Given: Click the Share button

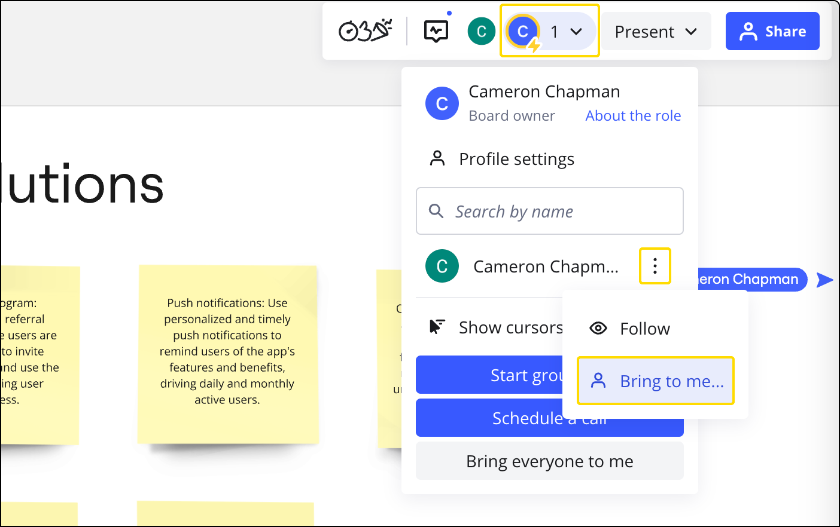Looking at the screenshot, I should pyautogui.click(x=772, y=32).
